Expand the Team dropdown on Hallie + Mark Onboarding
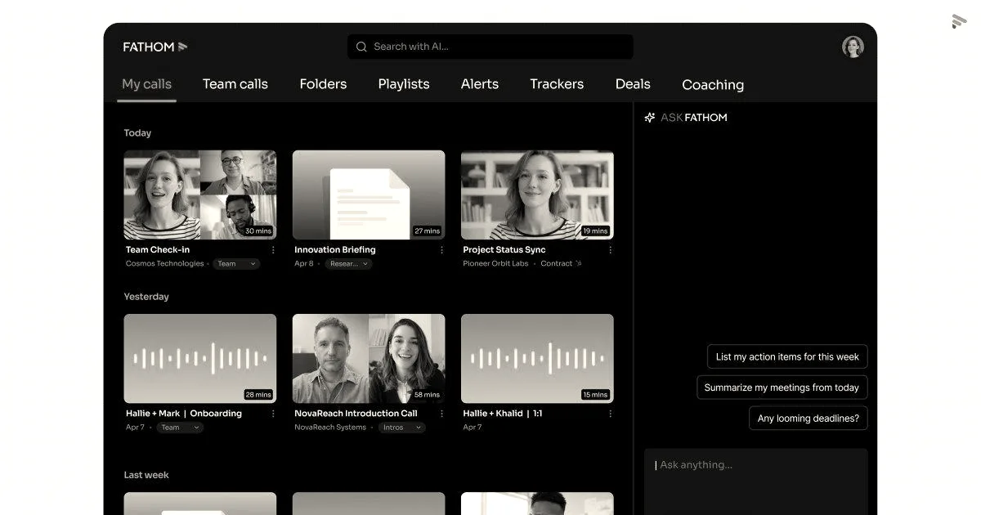981x515 pixels. (x=180, y=428)
